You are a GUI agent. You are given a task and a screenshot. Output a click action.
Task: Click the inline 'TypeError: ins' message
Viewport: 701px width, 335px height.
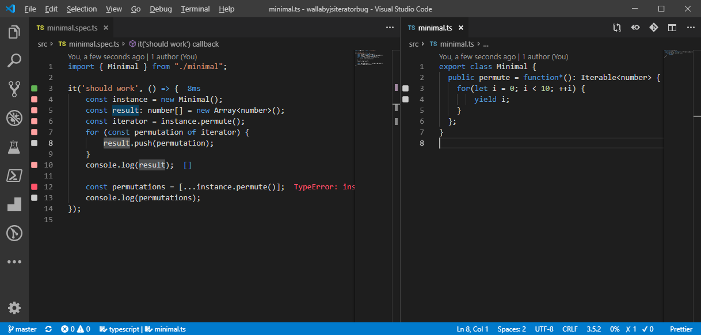tap(324, 187)
